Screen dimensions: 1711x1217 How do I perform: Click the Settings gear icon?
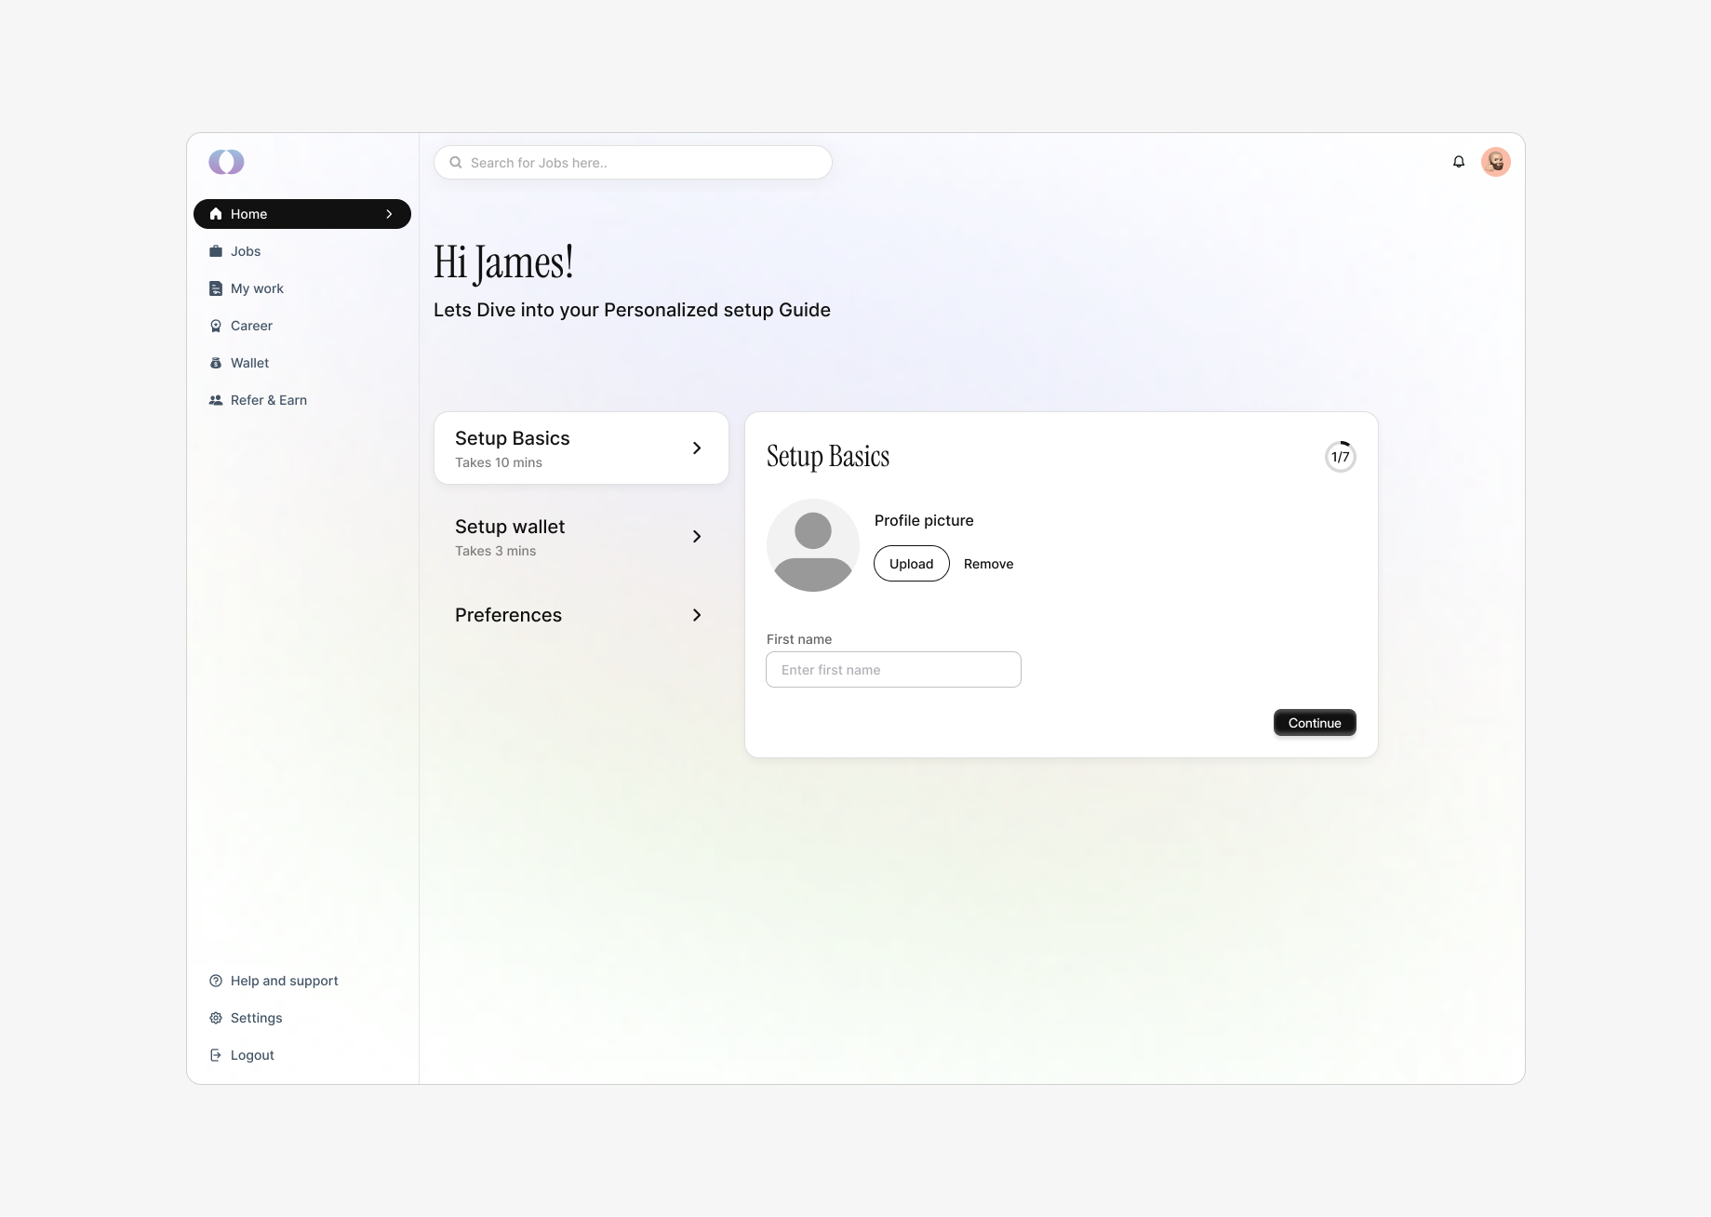point(215,1018)
